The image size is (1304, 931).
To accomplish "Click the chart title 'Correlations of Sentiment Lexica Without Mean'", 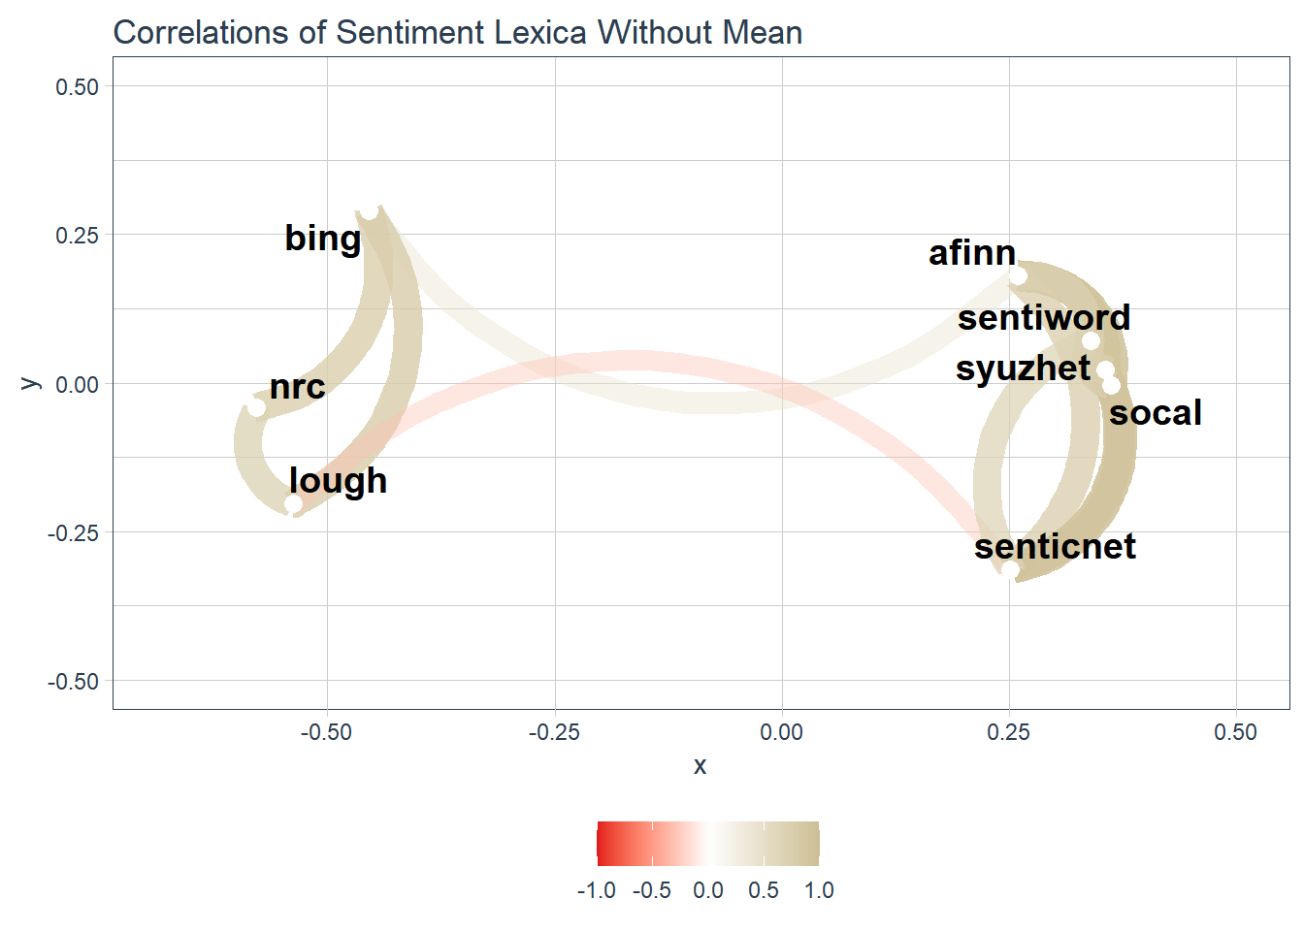I will (458, 32).
